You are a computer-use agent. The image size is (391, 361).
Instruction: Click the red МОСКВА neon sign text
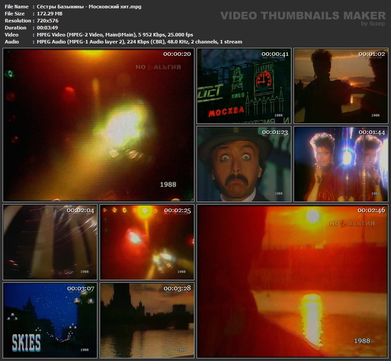click(x=226, y=112)
